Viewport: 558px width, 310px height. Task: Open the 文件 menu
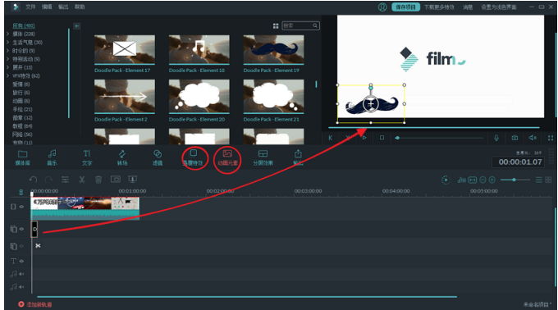(x=30, y=7)
